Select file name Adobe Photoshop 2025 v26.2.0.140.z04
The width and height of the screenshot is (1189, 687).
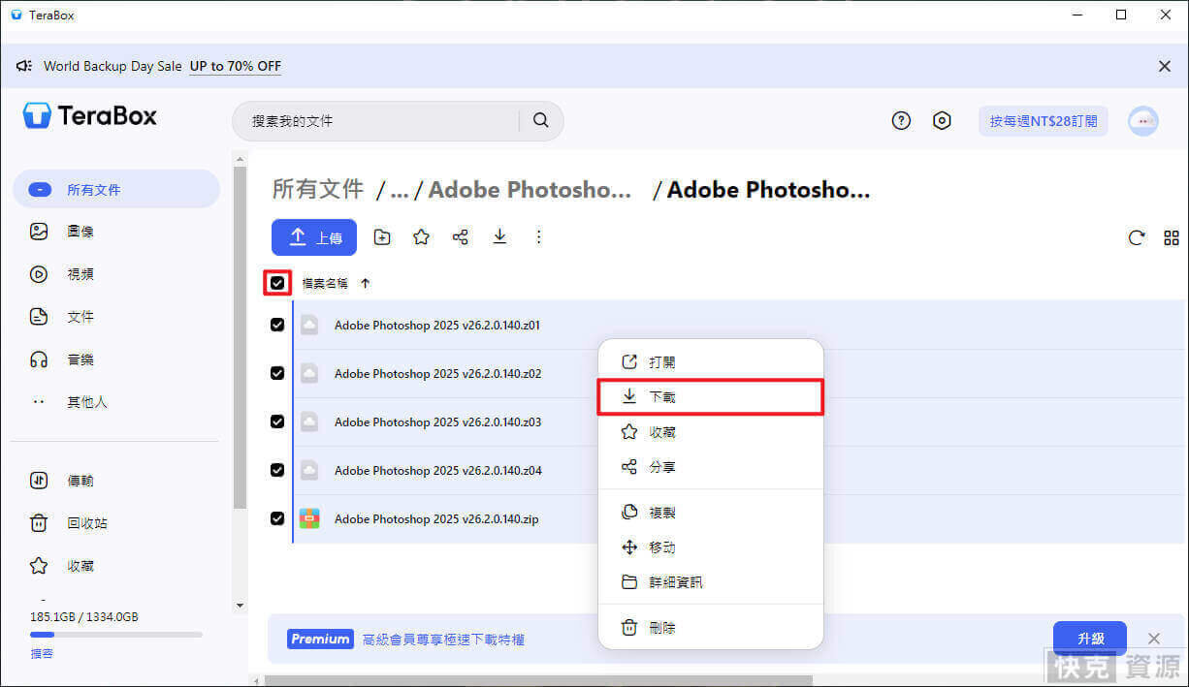[x=437, y=470]
